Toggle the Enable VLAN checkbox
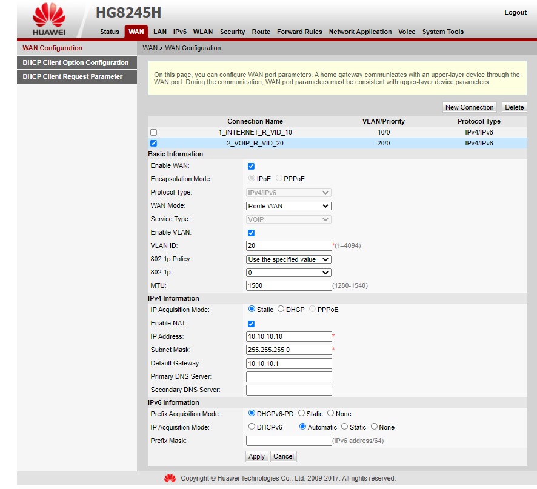This screenshot has width=537, height=489. 251,233
